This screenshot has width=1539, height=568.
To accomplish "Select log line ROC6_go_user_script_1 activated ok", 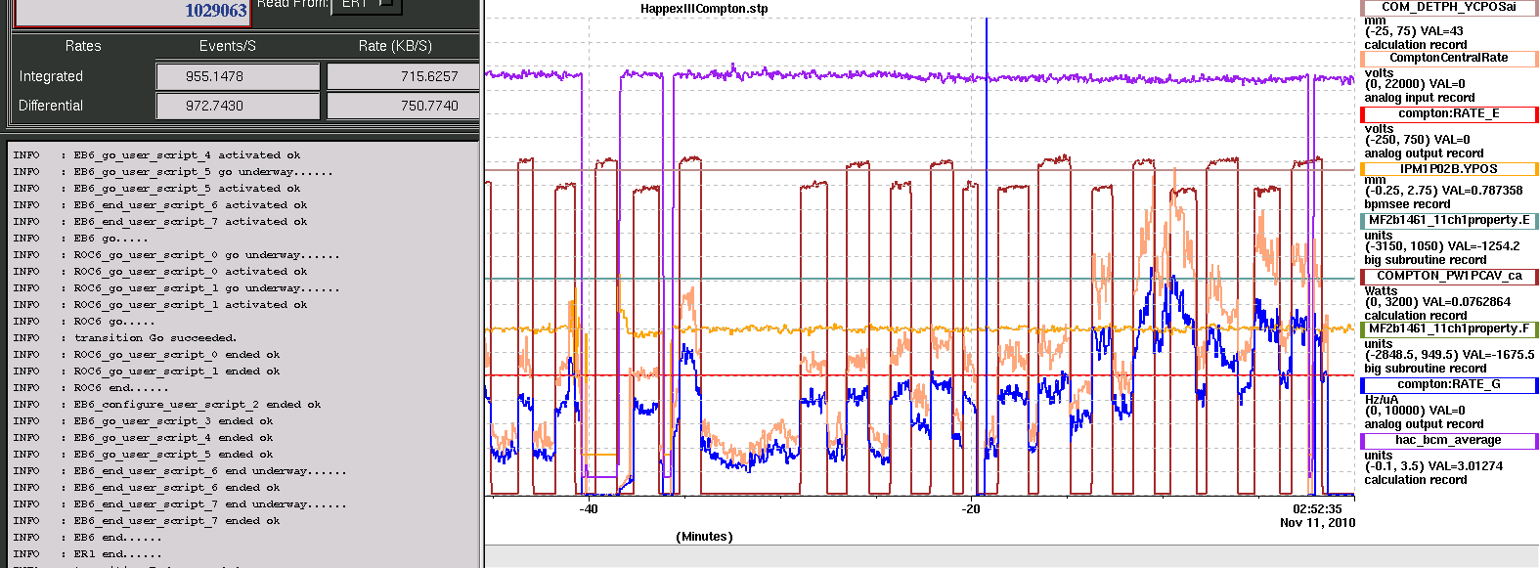I will click(160, 304).
